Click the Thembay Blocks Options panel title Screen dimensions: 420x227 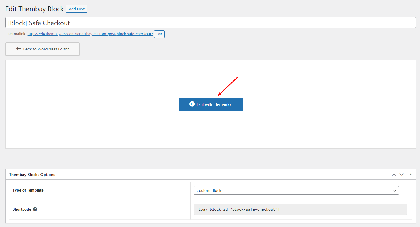(32, 175)
